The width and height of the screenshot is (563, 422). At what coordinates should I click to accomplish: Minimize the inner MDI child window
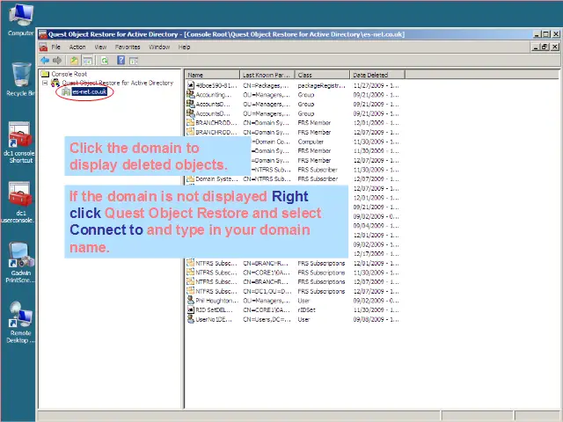pyautogui.click(x=536, y=47)
